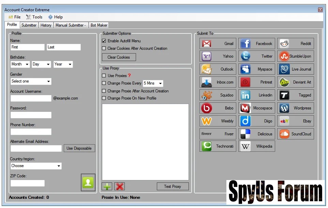328x208 pixels.
Task: Disable the Enable Autofill Menu checkbox
Action: [104, 41]
